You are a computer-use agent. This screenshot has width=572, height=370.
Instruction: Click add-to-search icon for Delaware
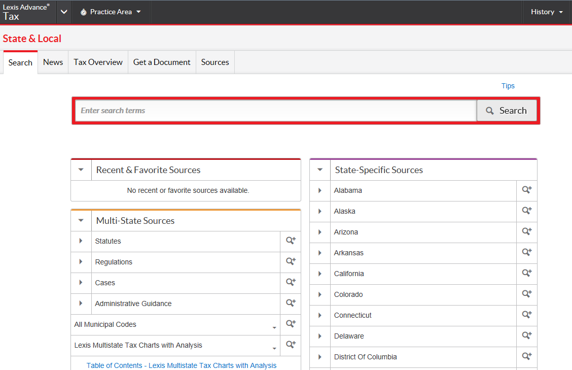527,336
